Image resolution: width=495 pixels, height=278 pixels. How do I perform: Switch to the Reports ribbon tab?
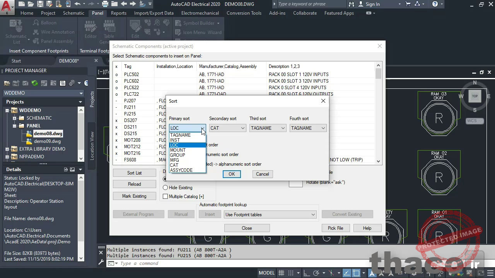tap(119, 13)
